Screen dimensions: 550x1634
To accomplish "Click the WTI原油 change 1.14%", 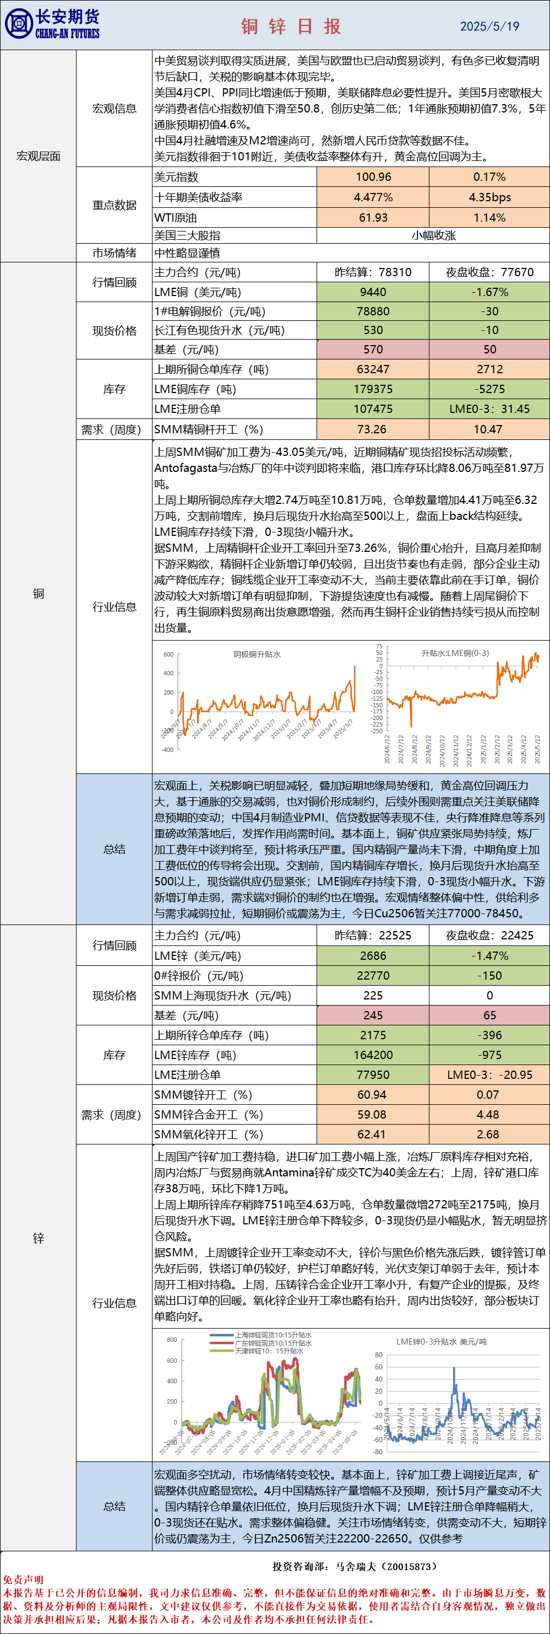I will (x=489, y=218).
